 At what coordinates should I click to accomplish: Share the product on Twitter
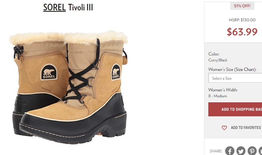click(x=241, y=151)
